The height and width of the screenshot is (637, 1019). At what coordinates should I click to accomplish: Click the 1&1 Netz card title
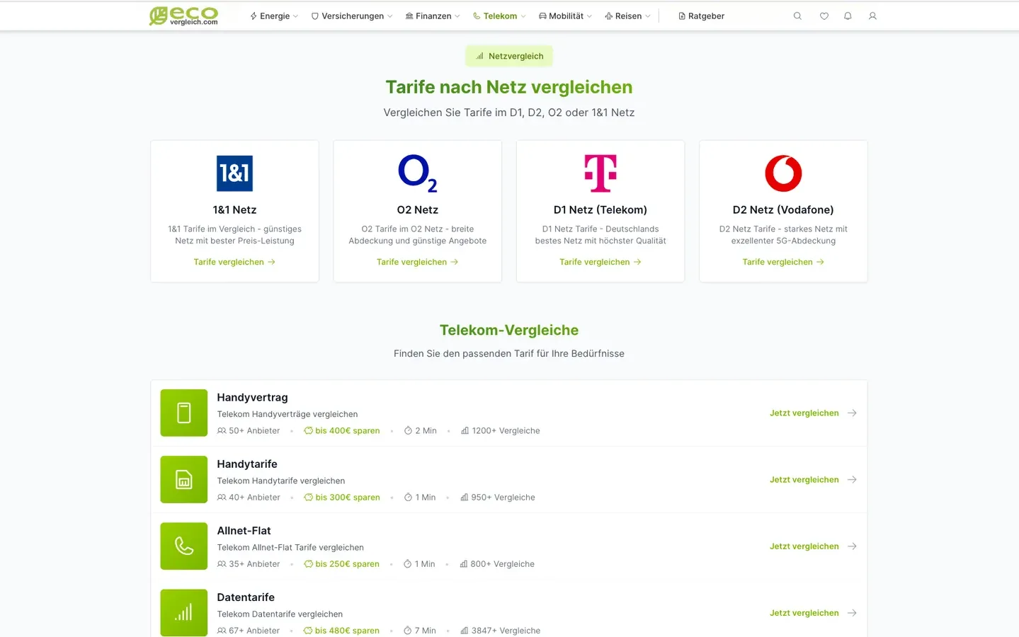point(234,210)
